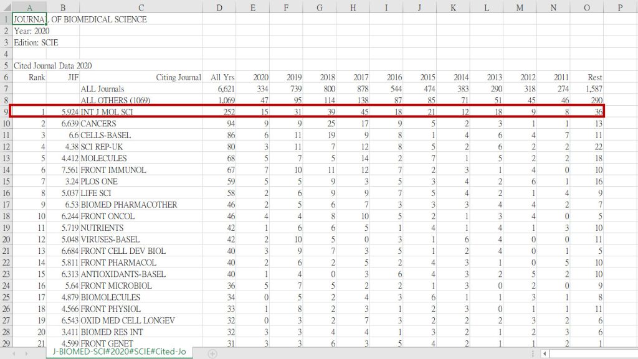638x359 pixels.
Task: Select column H header
Action: (x=353, y=7)
